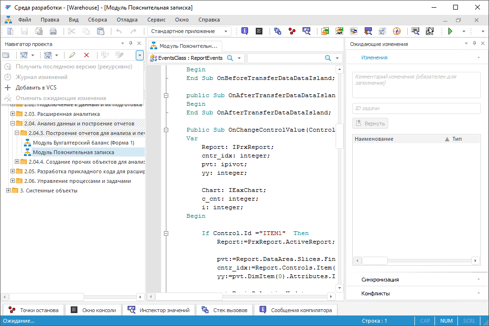Open the Окно консоли bottom tab
This screenshot has width=489, height=326.
point(93,310)
